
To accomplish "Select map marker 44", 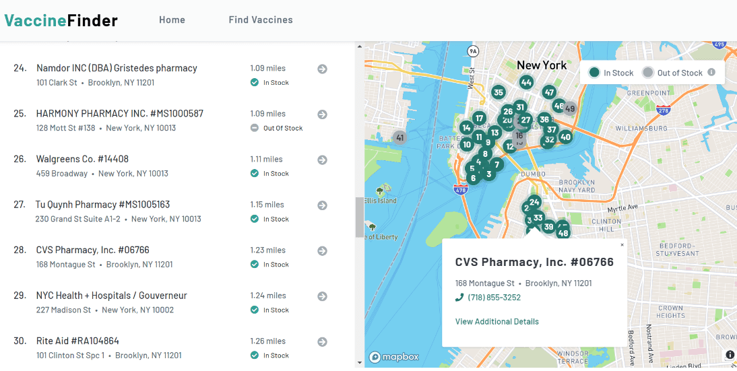I will point(526,83).
